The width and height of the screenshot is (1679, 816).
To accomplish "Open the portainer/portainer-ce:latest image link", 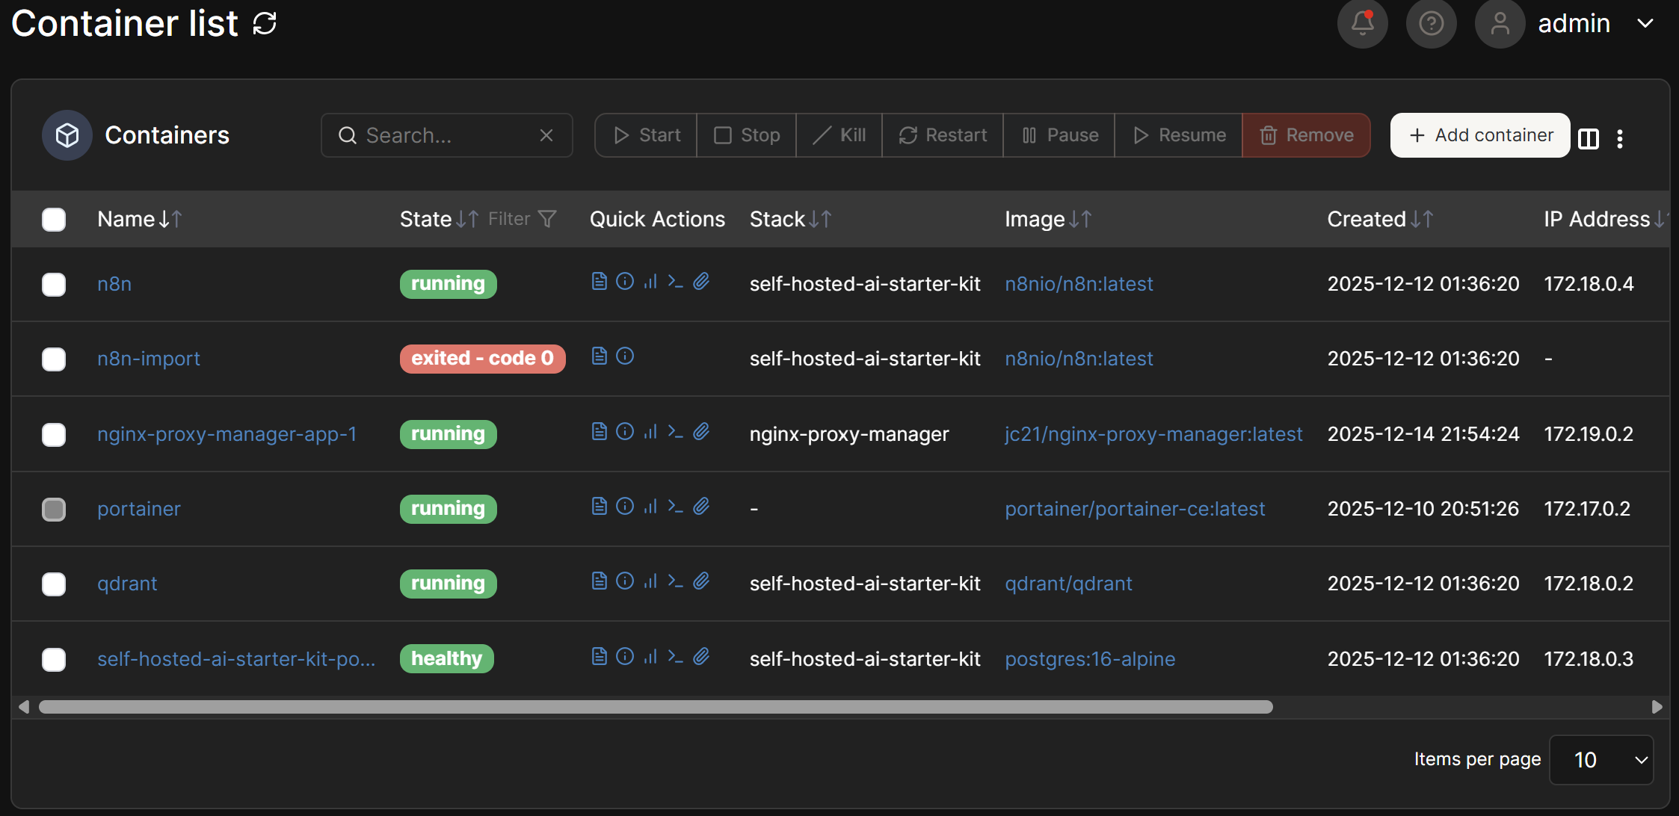I will (x=1134, y=509).
